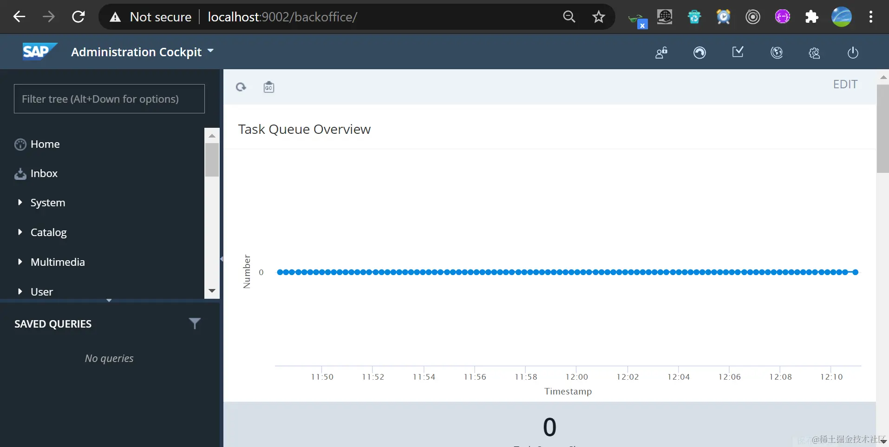
Task: Go back to the previous browser page
Action: point(19,17)
